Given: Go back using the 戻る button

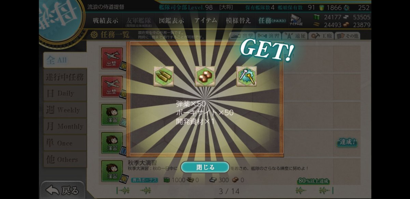Looking at the screenshot, I should point(63,190).
